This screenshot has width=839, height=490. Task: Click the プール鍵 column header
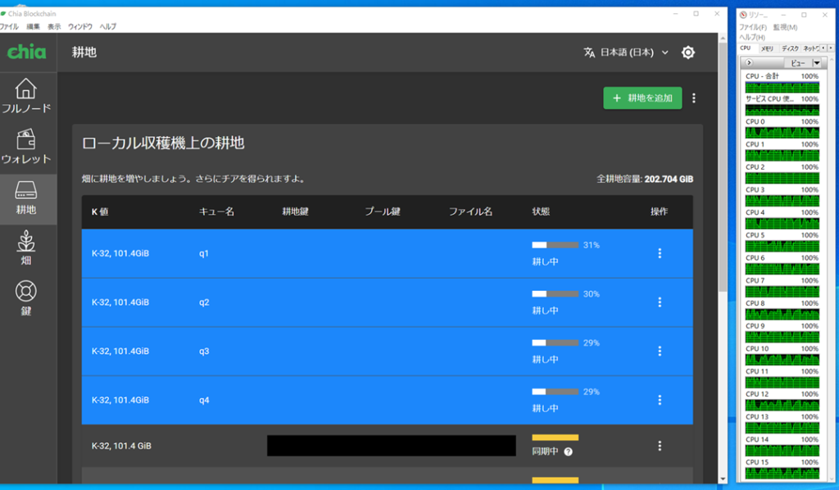pyautogui.click(x=383, y=212)
